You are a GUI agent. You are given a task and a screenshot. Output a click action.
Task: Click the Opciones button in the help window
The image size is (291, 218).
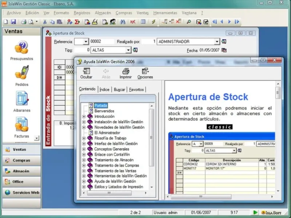(x=145, y=73)
